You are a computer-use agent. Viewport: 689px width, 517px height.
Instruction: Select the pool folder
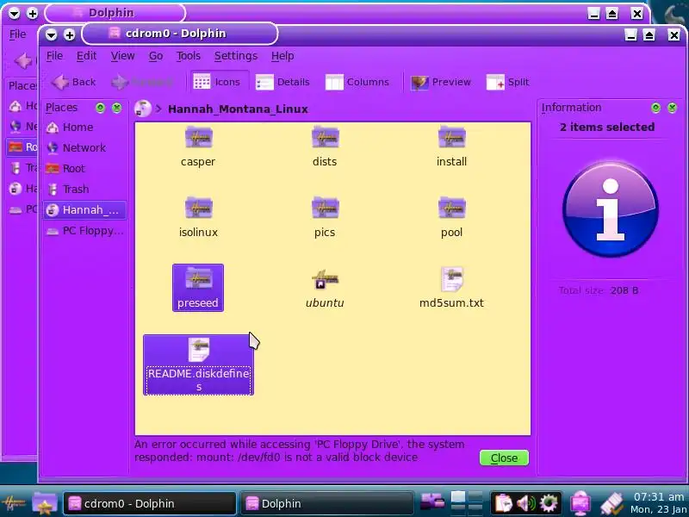pyautogui.click(x=451, y=218)
